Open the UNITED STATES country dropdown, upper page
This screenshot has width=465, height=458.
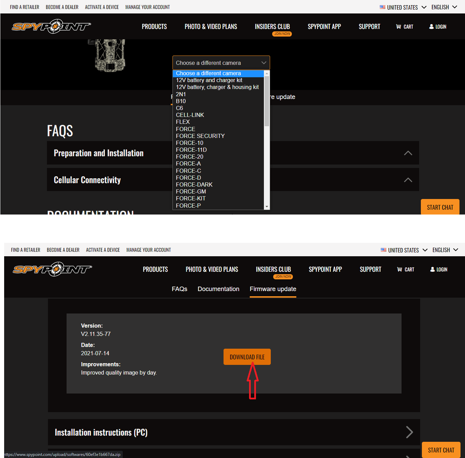(x=403, y=7)
